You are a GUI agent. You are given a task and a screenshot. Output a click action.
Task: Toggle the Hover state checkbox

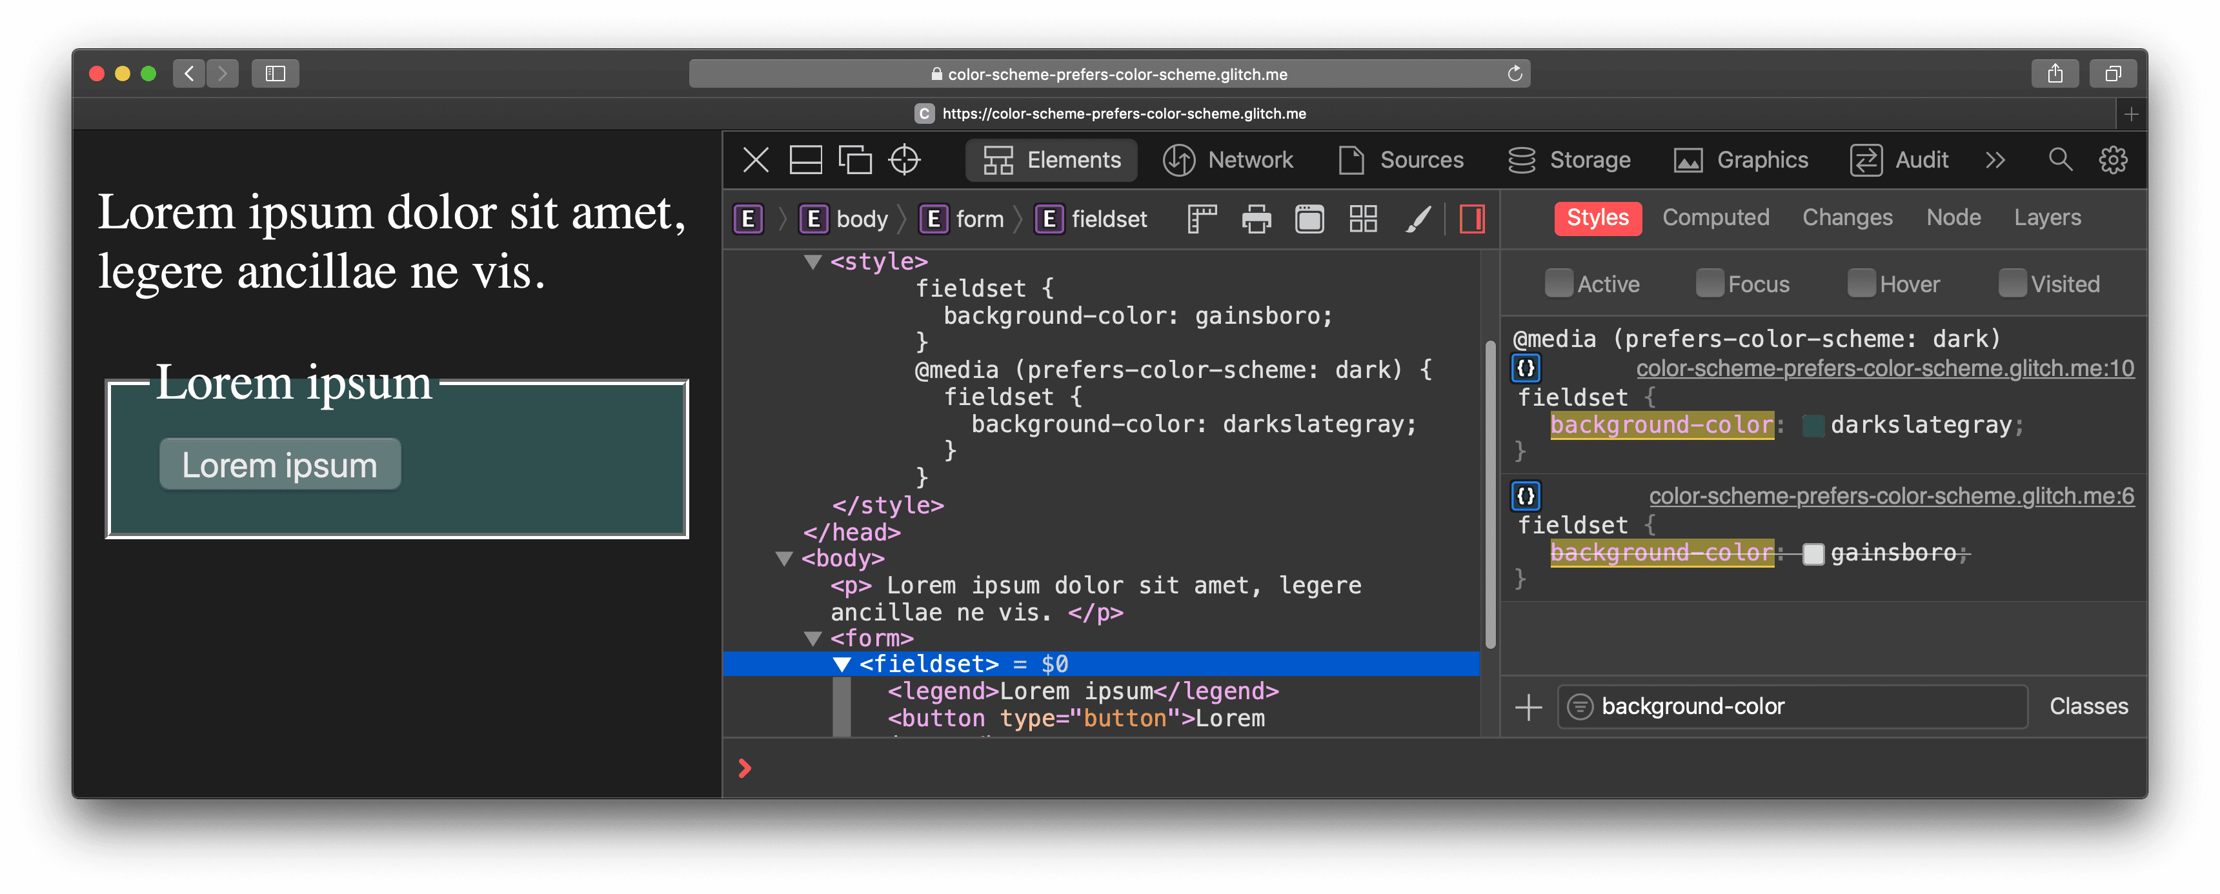[1856, 284]
